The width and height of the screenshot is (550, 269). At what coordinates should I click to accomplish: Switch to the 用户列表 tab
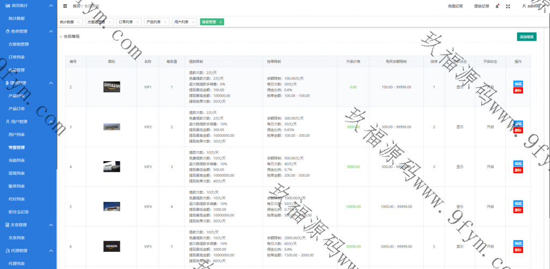181,22
